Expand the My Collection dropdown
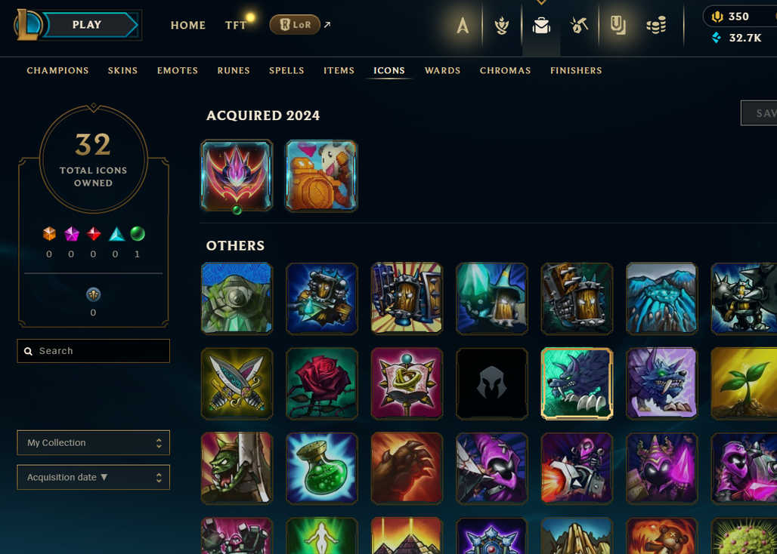Image resolution: width=777 pixels, height=554 pixels. pos(93,443)
